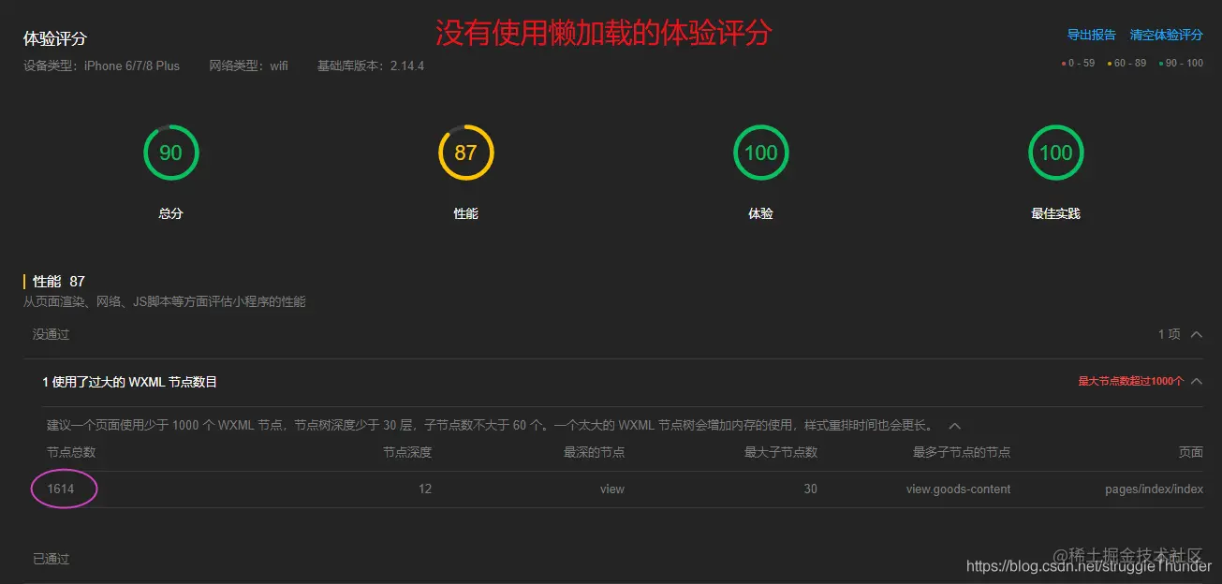Click 清空体验评分 to clear scores
This screenshot has width=1222, height=584.
click(1166, 34)
